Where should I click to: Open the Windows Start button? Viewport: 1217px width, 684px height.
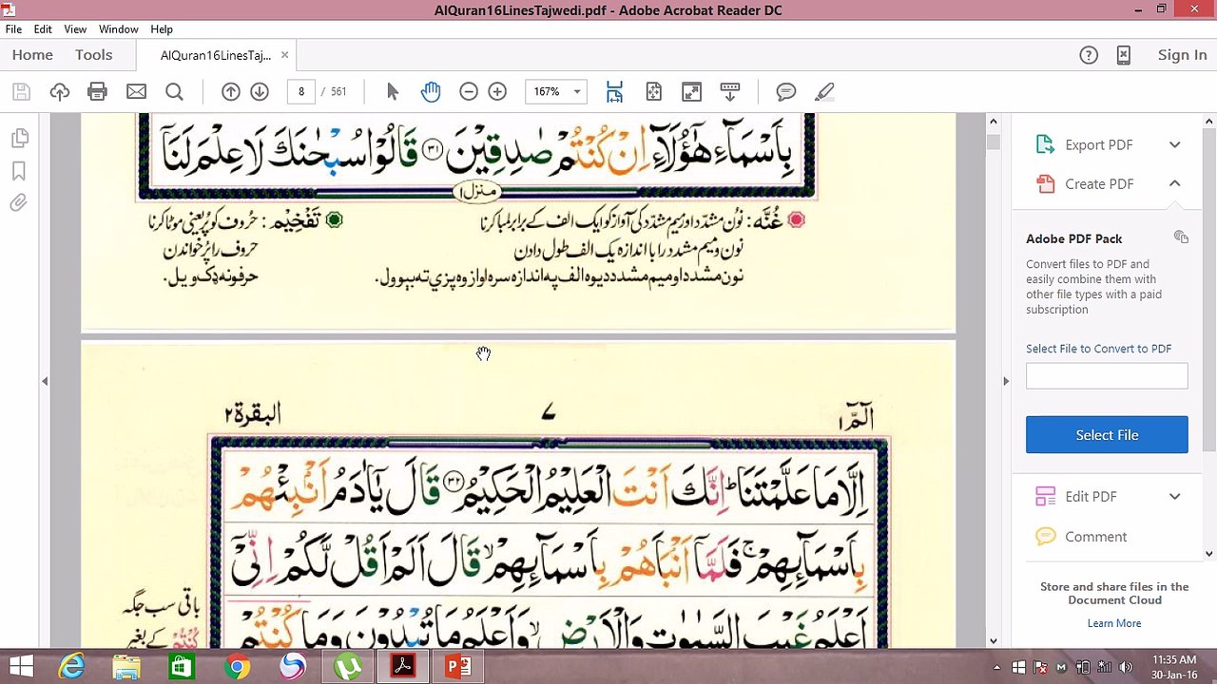click(x=21, y=667)
